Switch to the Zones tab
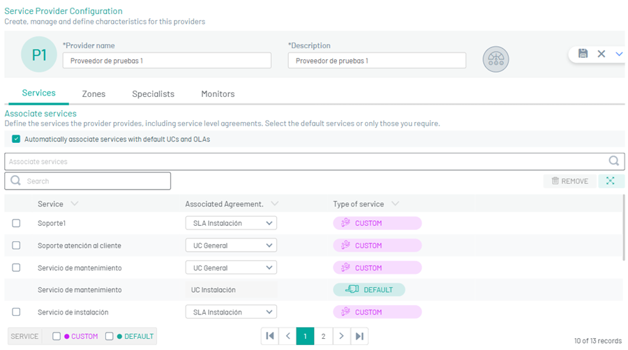628x350 pixels. tap(94, 94)
